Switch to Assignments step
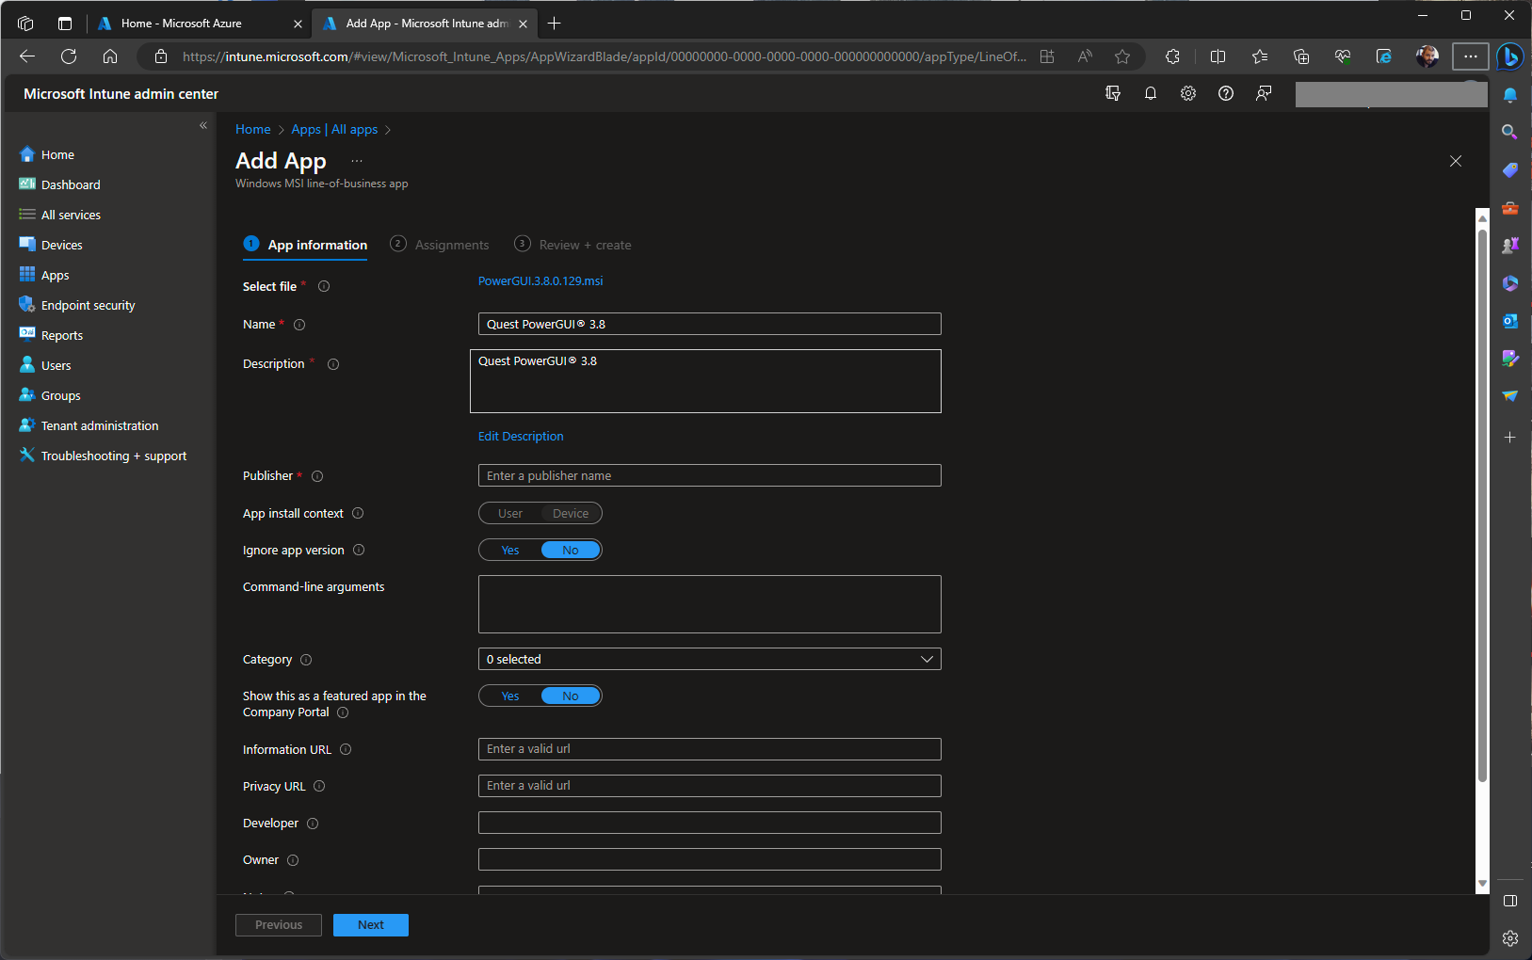This screenshot has height=960, width=1532. (440, 245)
